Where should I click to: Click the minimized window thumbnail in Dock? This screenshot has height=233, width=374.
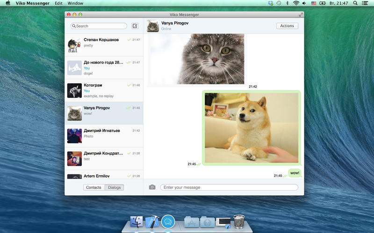pos(223,223)
